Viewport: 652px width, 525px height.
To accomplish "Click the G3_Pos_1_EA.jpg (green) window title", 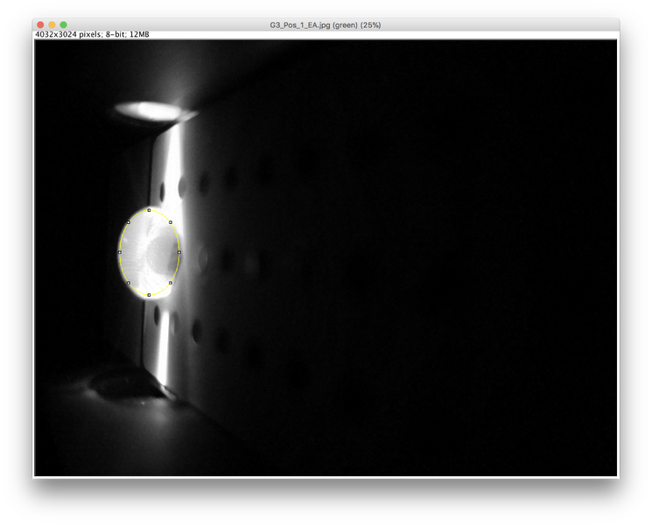I will (x=326, y=25).
